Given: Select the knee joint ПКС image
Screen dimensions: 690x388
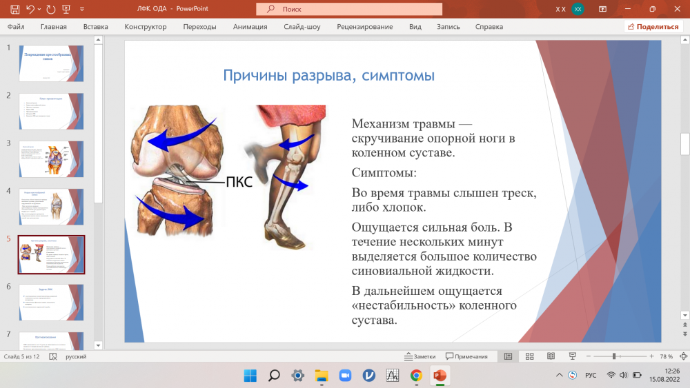Looking at the screenshot, I should point(193,172).
